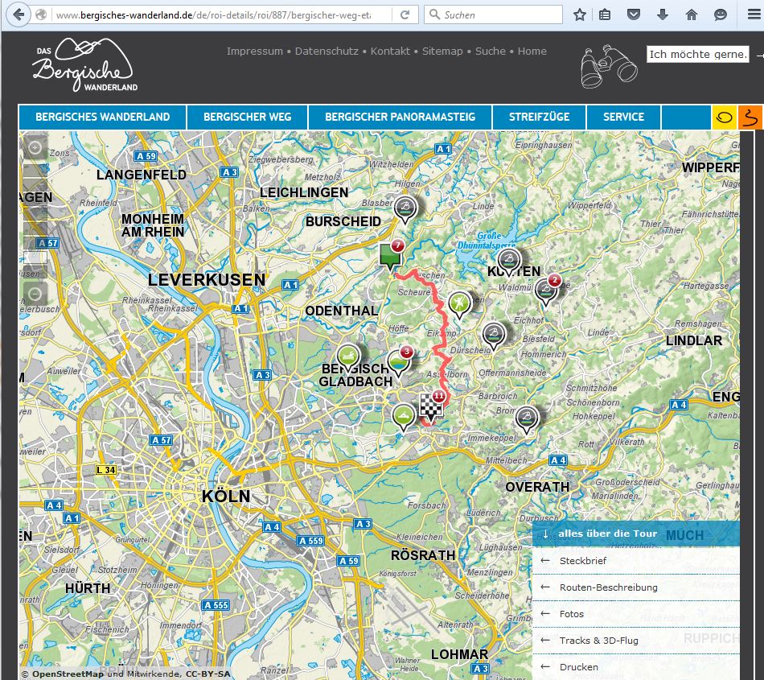Click the yellow loop trail icon
The width and height of the screenshot is (764, 680).
tap(725, 117)
